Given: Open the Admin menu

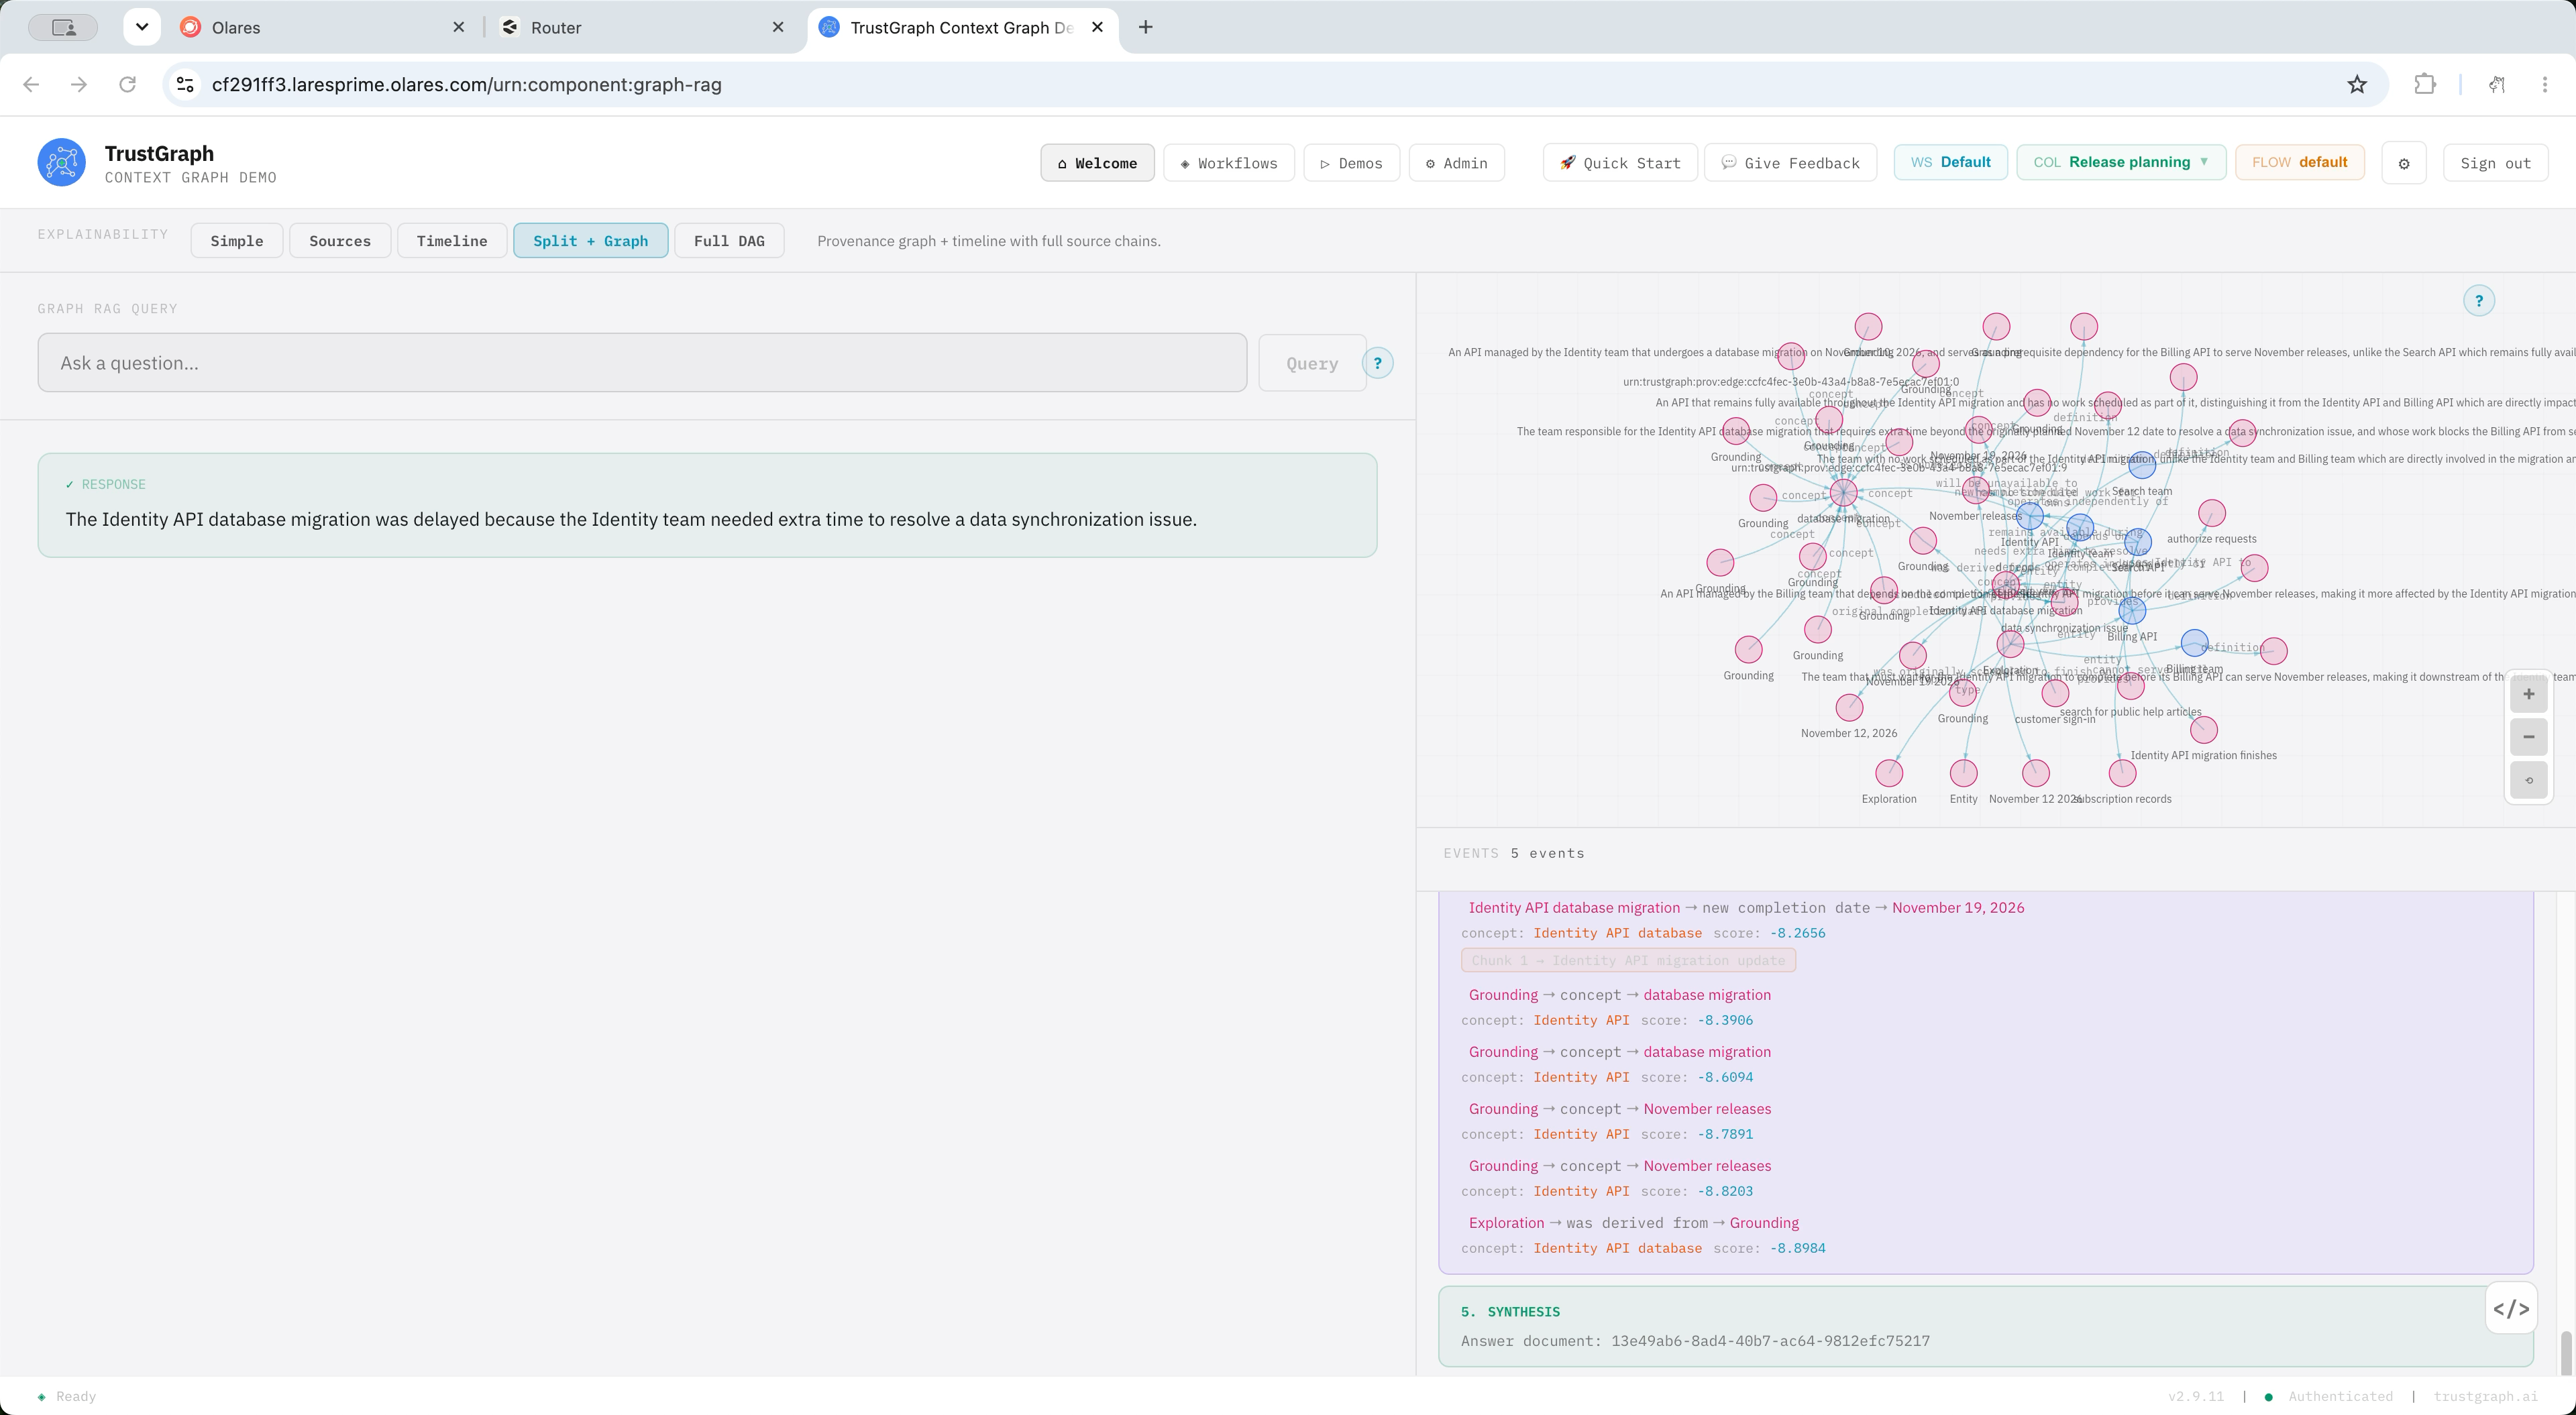Looking at the screenshot, I should point(1457,163).
